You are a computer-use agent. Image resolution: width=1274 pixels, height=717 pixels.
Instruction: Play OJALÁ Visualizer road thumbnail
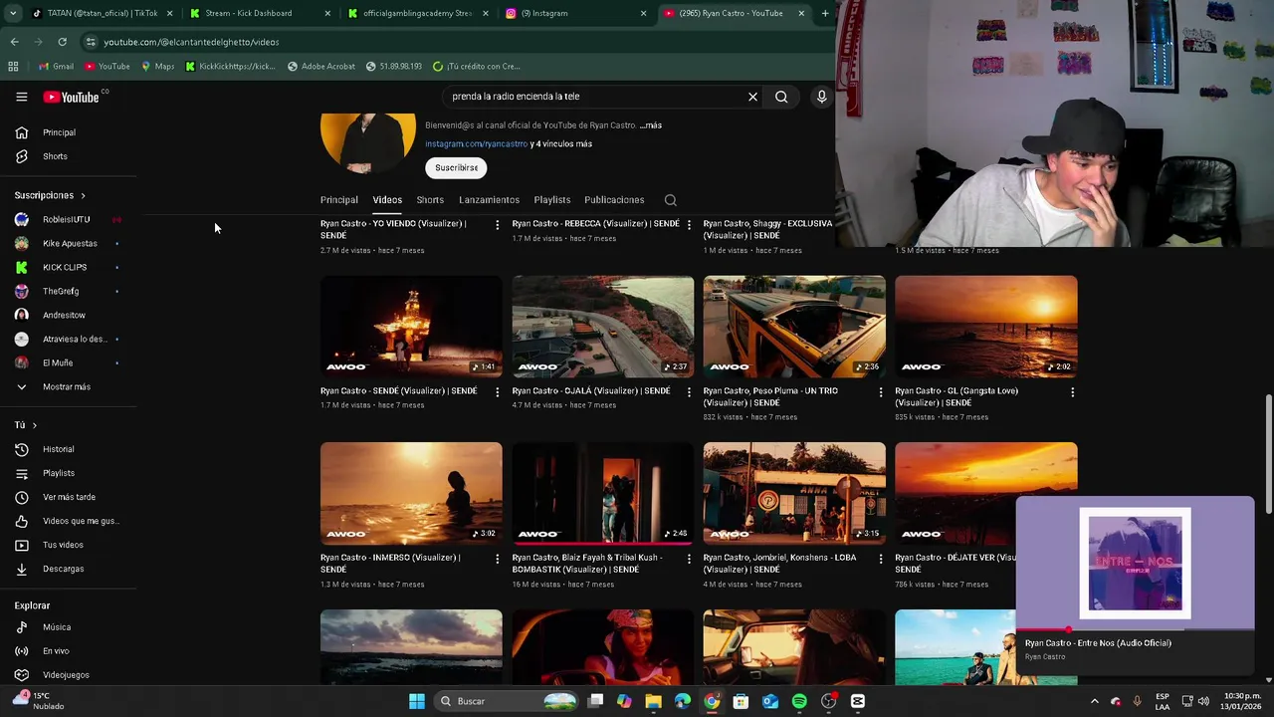coord(602,327)
